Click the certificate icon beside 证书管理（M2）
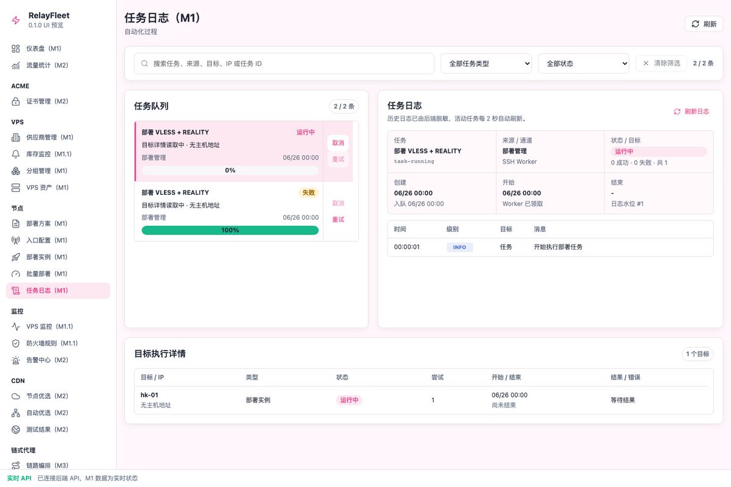Viewport: 731px width, 487px height. click(16, 101)
